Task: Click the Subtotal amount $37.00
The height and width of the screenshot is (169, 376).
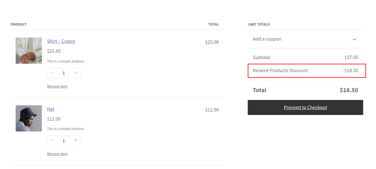Action: pyautogui.click(x=351, y=57)
